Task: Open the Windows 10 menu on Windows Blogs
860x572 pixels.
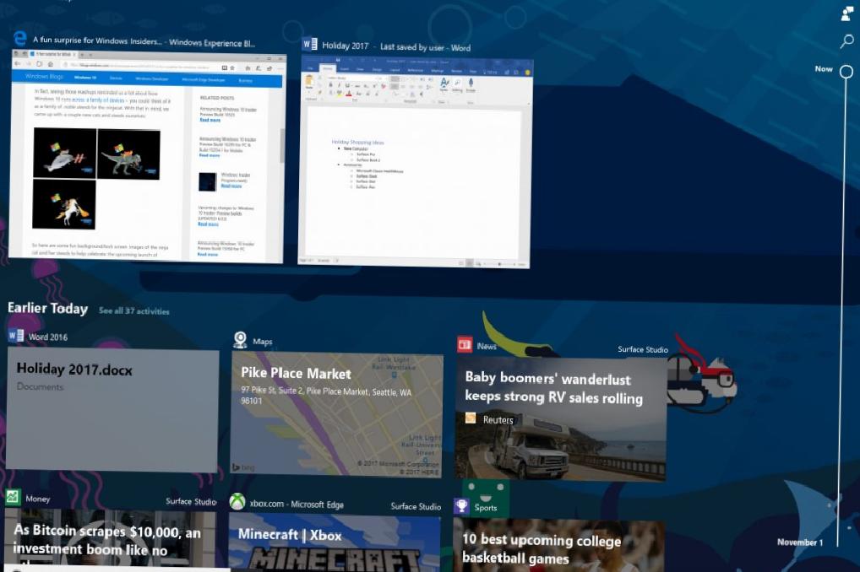Action: 85,78
